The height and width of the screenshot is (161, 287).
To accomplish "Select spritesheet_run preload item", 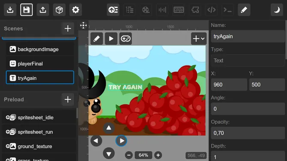I will coord(39,132).
